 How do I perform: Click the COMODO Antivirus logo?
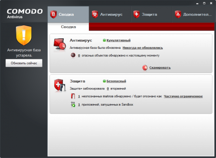pyautogui.click(x=25, y=14)
